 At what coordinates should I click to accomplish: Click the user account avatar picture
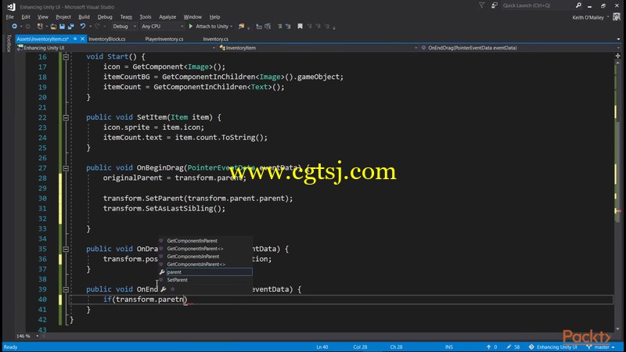click(x=617, y=17)
